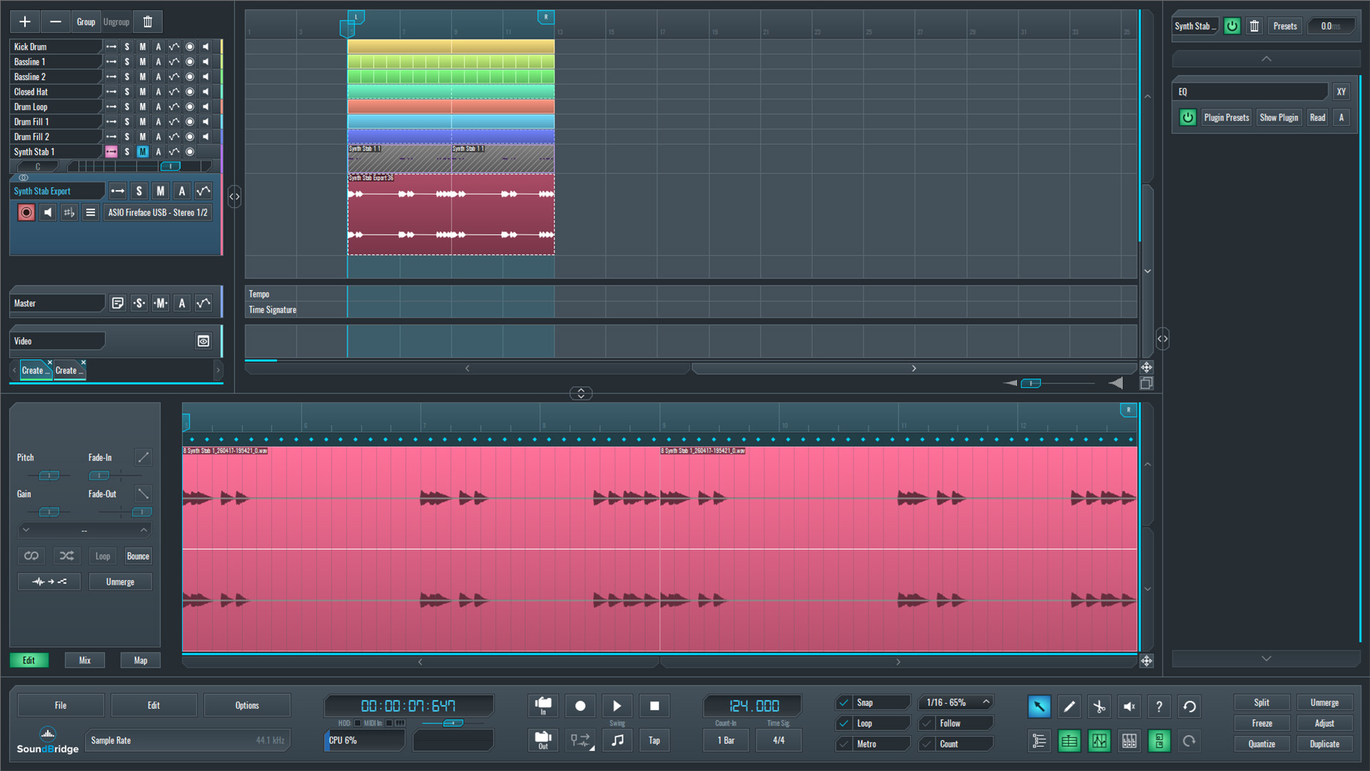Select the pointer arrow tool
This screenshot has height=771, width=1370.
1039,707
